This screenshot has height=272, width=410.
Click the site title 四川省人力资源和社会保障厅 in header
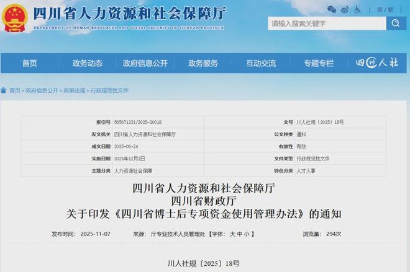point(130,13)
